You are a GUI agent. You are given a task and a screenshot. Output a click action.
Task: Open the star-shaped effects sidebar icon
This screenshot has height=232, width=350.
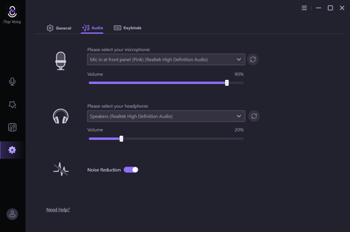[x=12, y=105]
